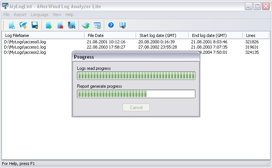The height and width of the screenshot is (168, 272).
Task: Click end date 21.08.2001 8:03:46
Action: coord(209,42)
